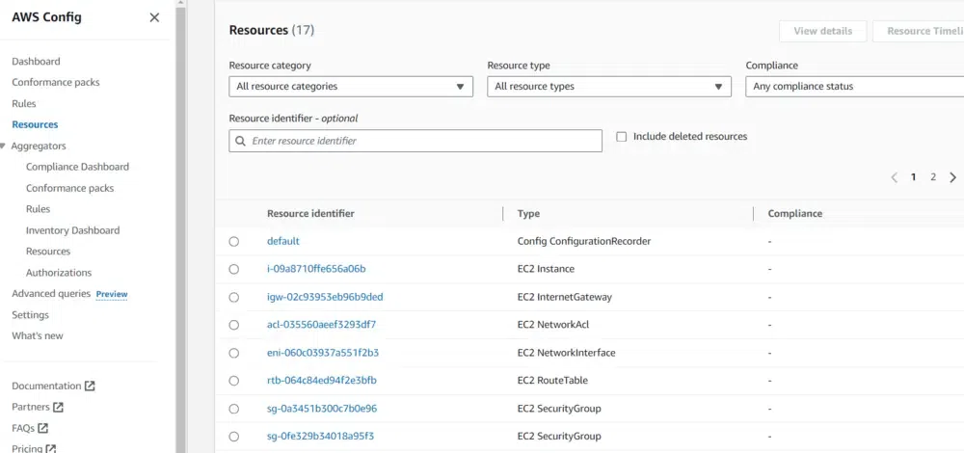Click arrow of Resource type dropdown
964x453 pixels.
718,87
